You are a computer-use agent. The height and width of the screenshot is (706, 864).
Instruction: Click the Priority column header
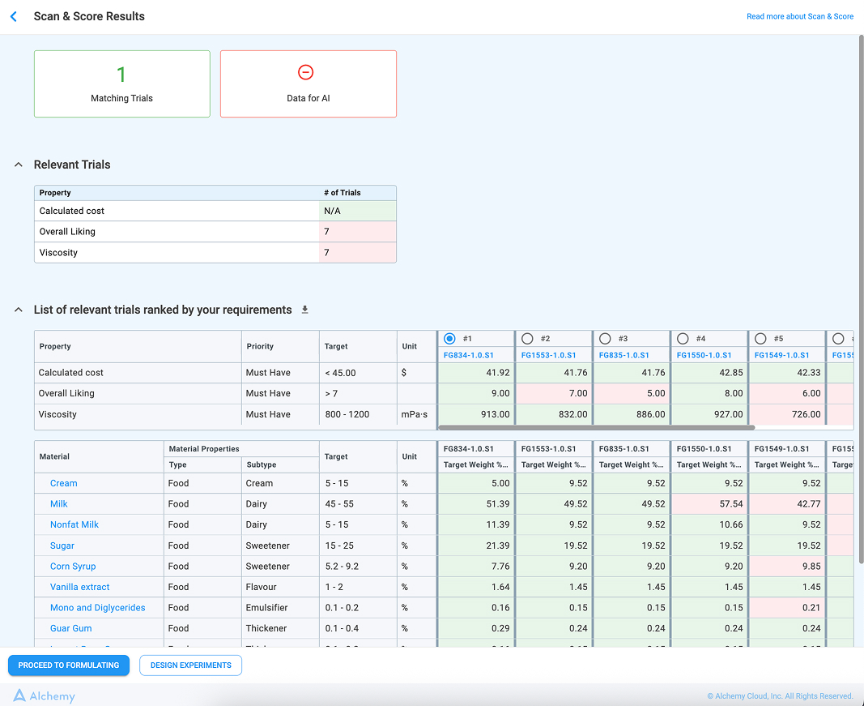click(280, 346)
